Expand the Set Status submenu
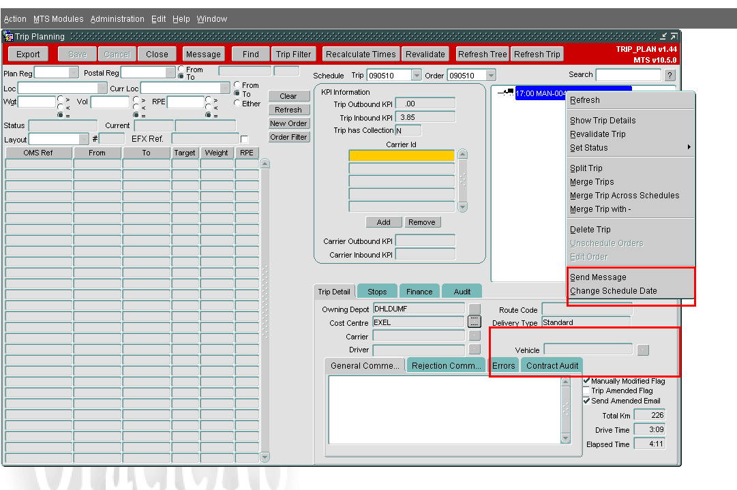 click(631, 147)
